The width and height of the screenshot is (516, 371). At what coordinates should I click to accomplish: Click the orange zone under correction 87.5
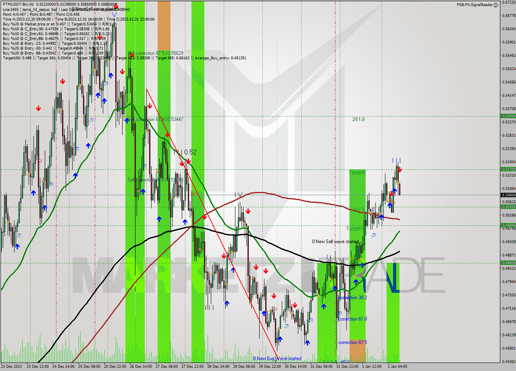358,350
